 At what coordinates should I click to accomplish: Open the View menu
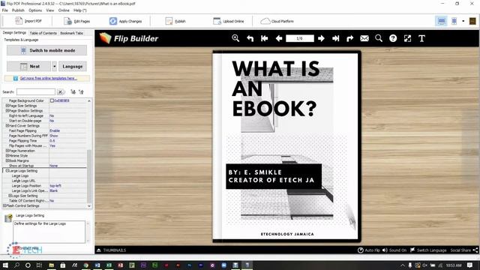point(50,10)
